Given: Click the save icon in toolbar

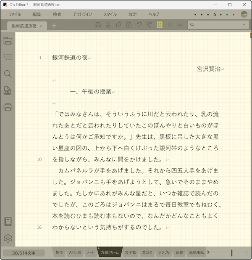Looking at the screenshot, I should [98, 25].
